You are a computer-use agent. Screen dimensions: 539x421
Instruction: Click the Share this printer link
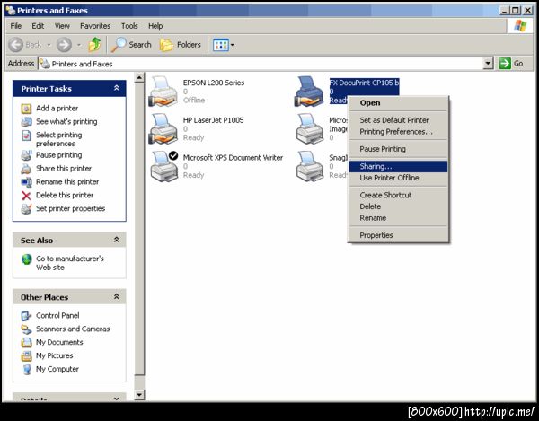(x=64, y=169)
